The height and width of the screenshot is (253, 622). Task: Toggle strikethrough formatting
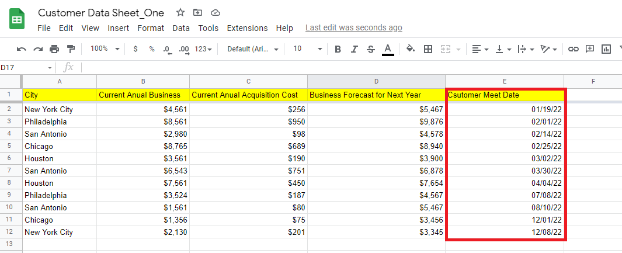[x=370, y=49]
